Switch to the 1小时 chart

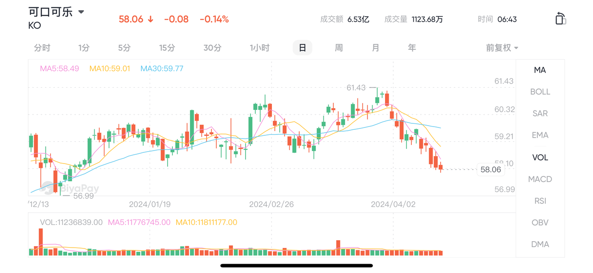pyautogui.click(x=259, y=48)
